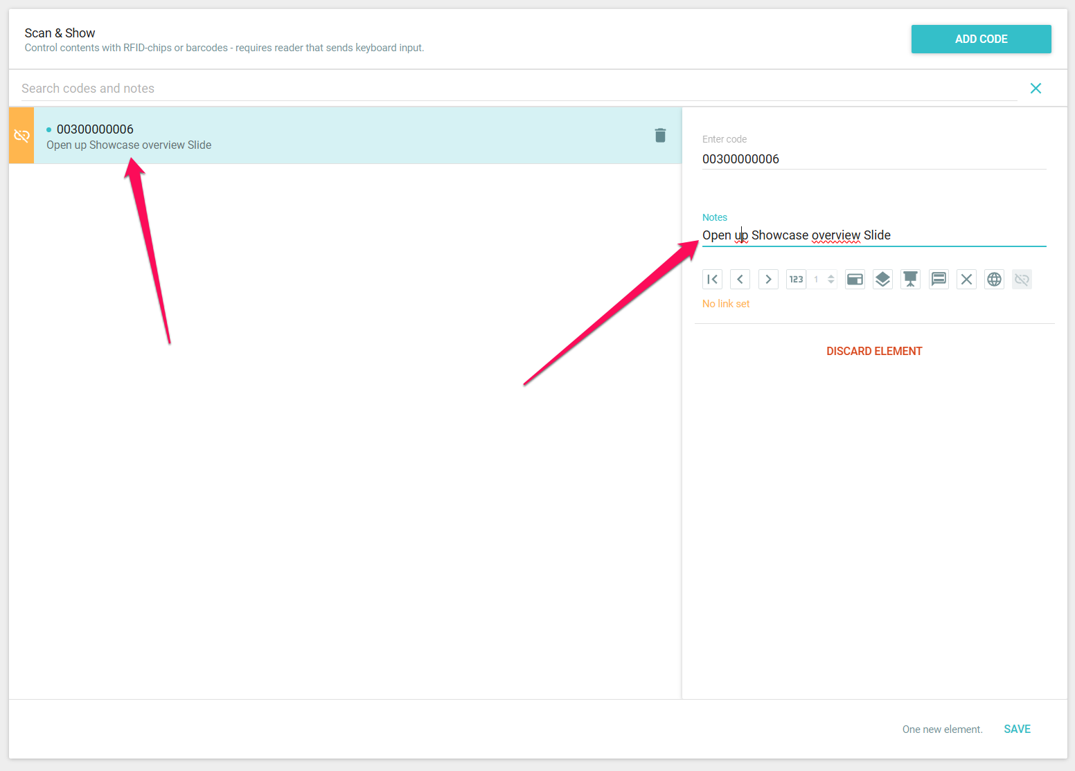Viewport: 1075px width, 771px height.
Task: Click the orange broken-link icon on list item
Action: pyautogui.click(x=21, y=136)
